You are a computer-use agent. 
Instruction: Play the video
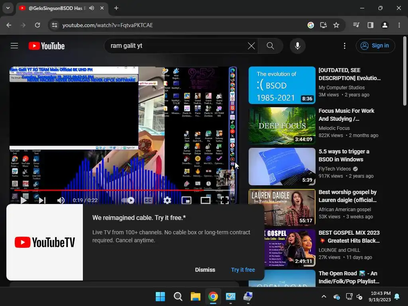[x=24, y=200]
